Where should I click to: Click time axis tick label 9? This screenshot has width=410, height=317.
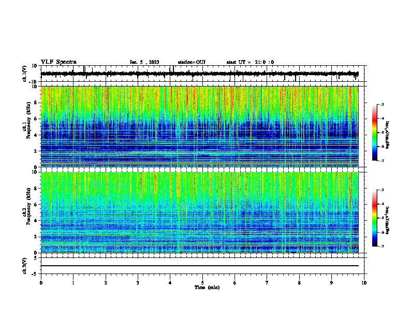pos(331,283)
